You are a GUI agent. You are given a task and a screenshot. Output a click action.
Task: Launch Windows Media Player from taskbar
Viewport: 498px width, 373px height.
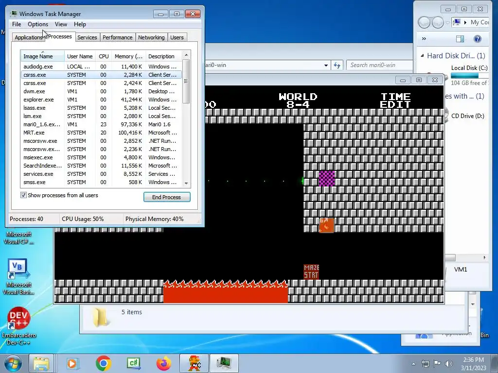click(x=72, y=363)
